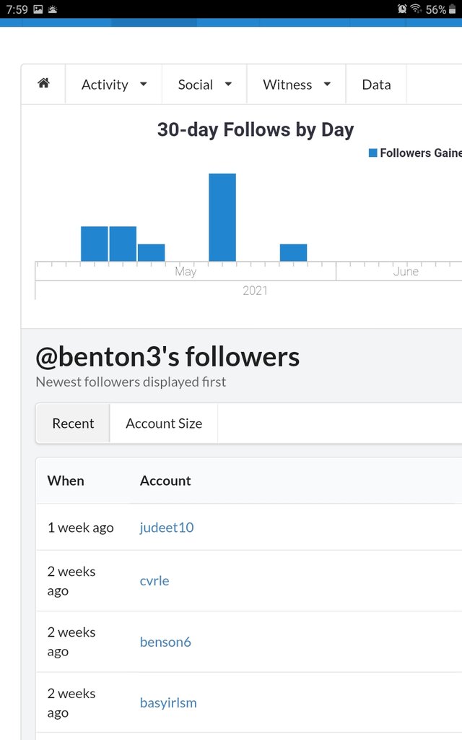
Task: Open cvrle account link
Action: pos(154,581)
